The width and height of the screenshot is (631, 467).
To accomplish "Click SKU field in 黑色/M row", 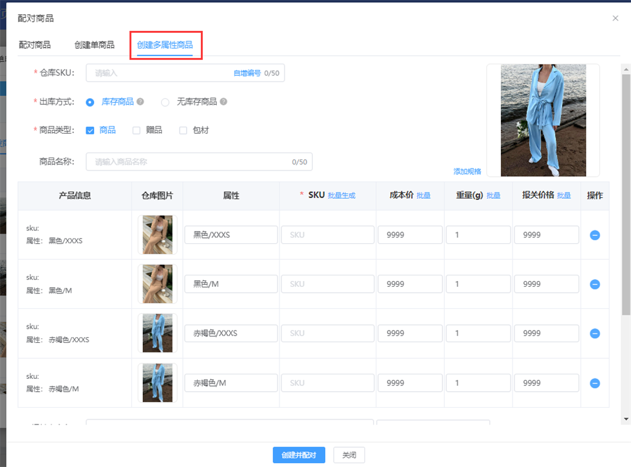I will click(x=328, y=284).
